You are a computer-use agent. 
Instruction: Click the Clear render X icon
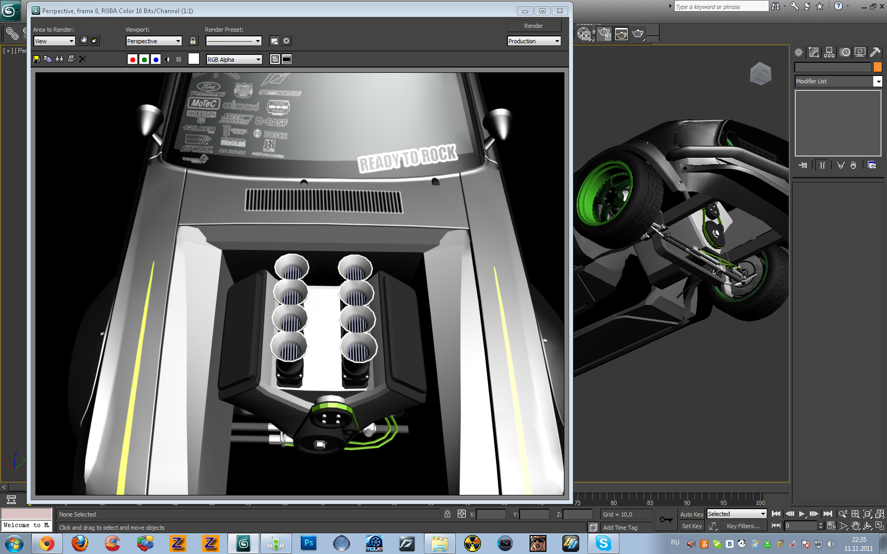click(82, 59)
